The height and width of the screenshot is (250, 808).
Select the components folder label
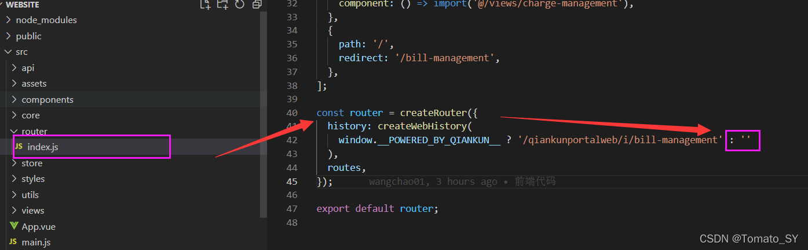coord(47,100)
